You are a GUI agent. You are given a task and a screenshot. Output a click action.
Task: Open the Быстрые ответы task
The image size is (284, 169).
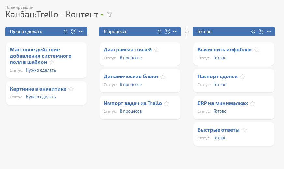[x=219, y=130]
